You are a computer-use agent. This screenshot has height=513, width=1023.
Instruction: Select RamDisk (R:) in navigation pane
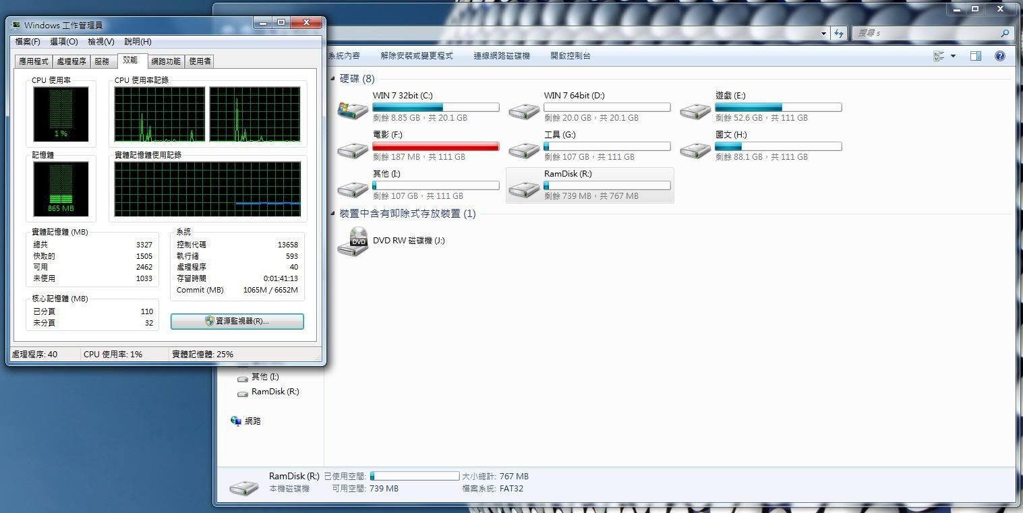coord(268,392)
